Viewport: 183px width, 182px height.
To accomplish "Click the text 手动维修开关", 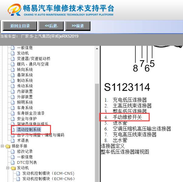I will pos(127,117).
